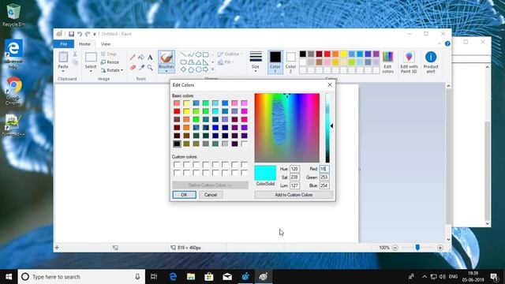Select the first empty custom color slot

pyautogui.click(x=177, y=165)
